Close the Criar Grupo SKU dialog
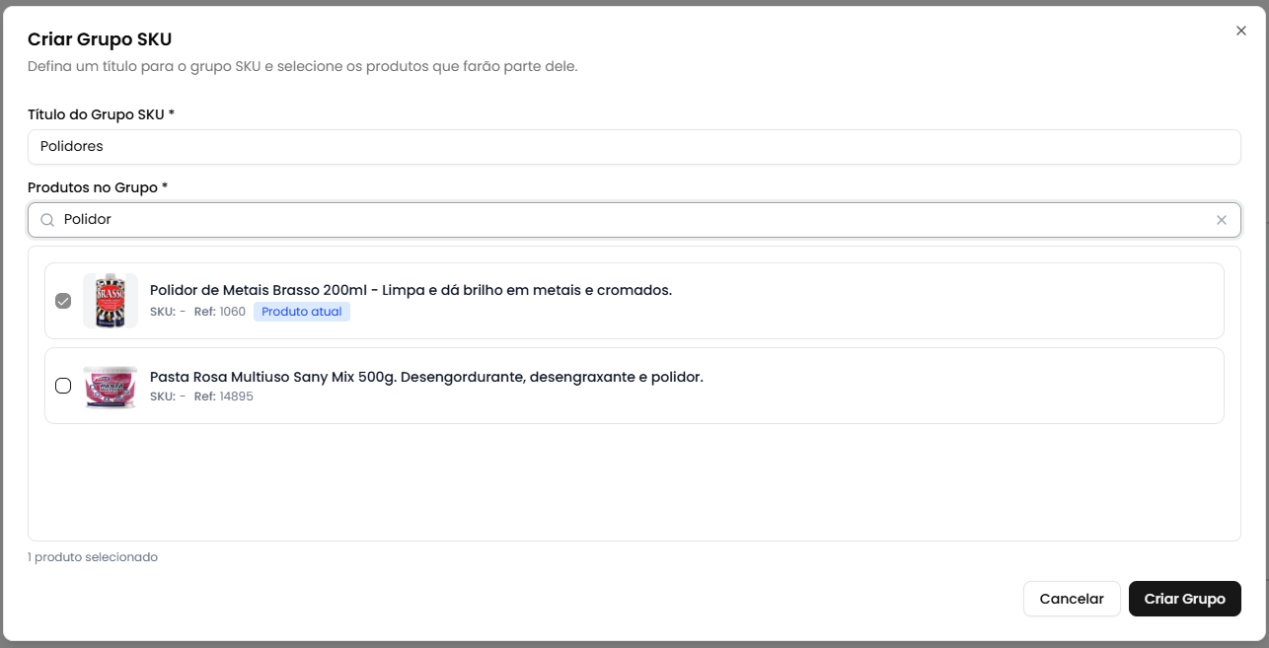Image resolution: width=1269 pixels, height=648 pixels. tap(1240, 31)
